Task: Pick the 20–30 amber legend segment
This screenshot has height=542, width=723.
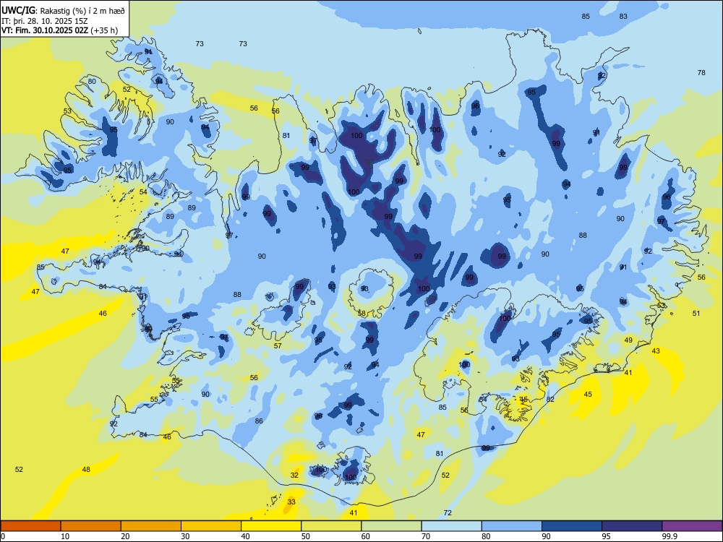Action: (x=151, y=526)
